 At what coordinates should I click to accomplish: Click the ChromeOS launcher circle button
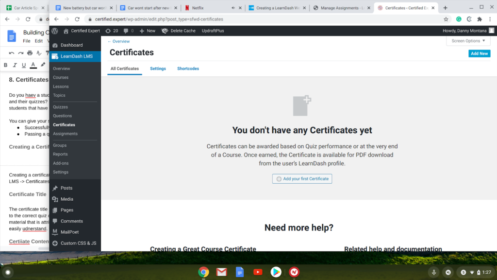coord(8,272)
